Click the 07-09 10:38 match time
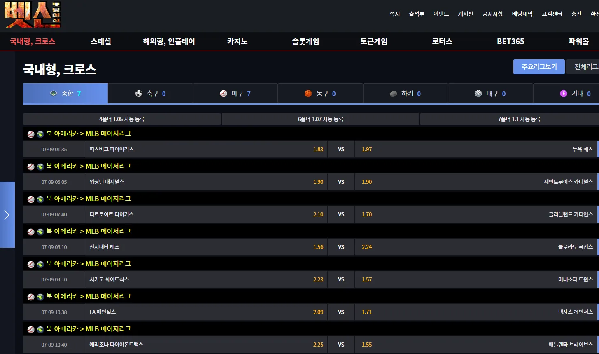The image size is (599, 354). pyautogui.click(x=54, y=312)
